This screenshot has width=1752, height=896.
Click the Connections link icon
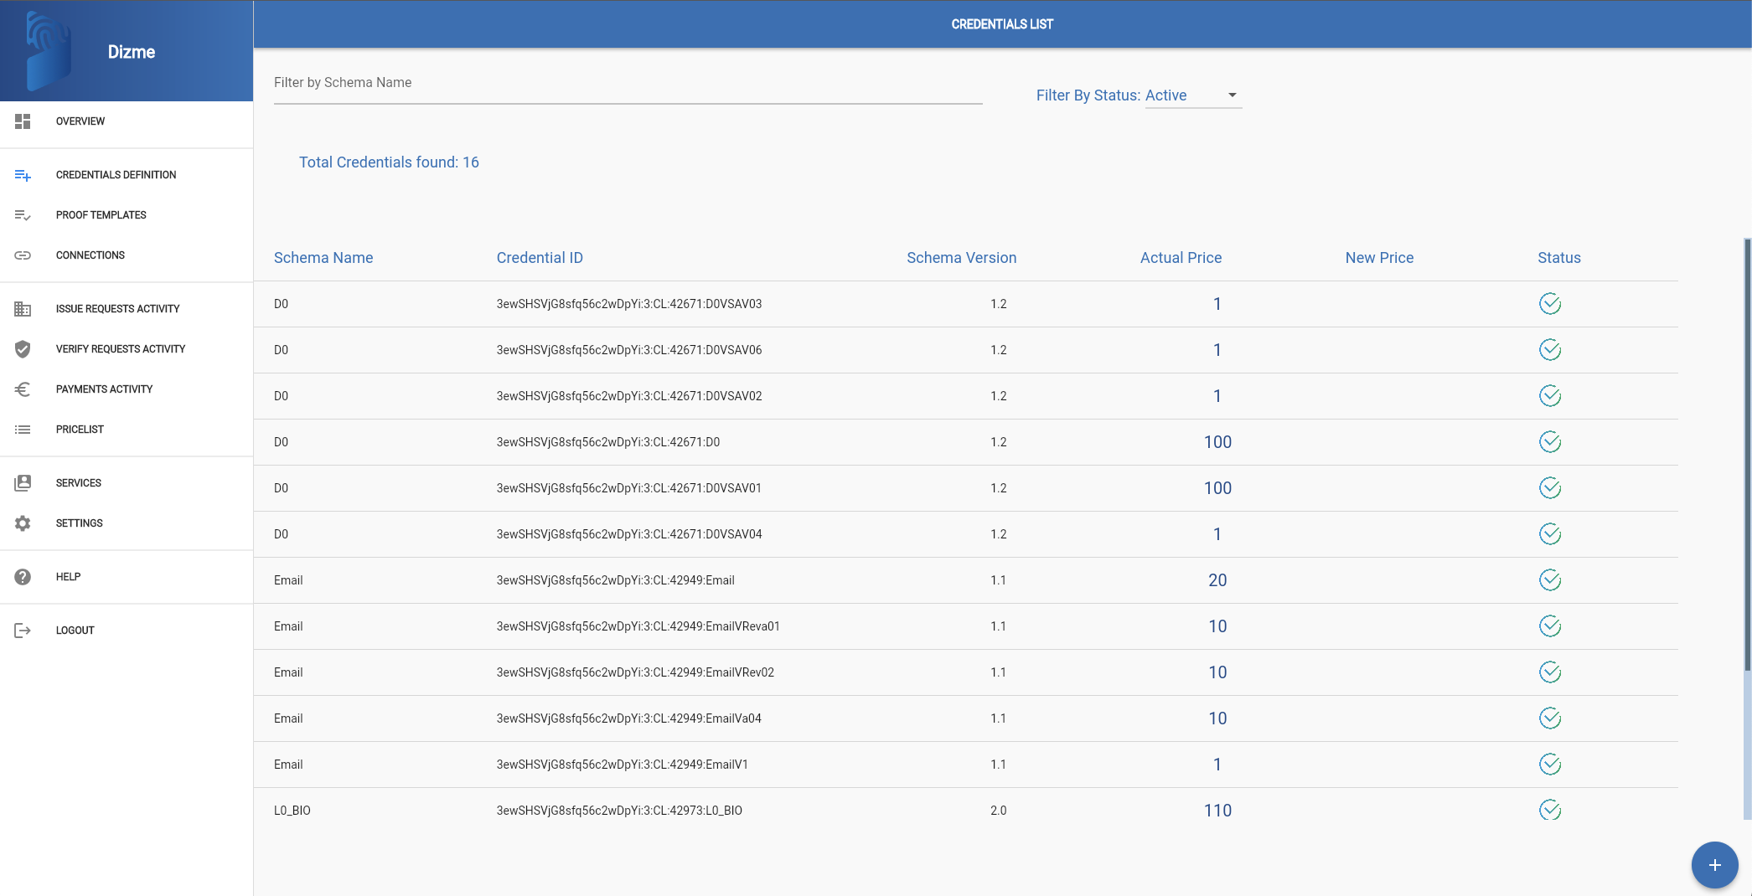click(x=23, y=255)
